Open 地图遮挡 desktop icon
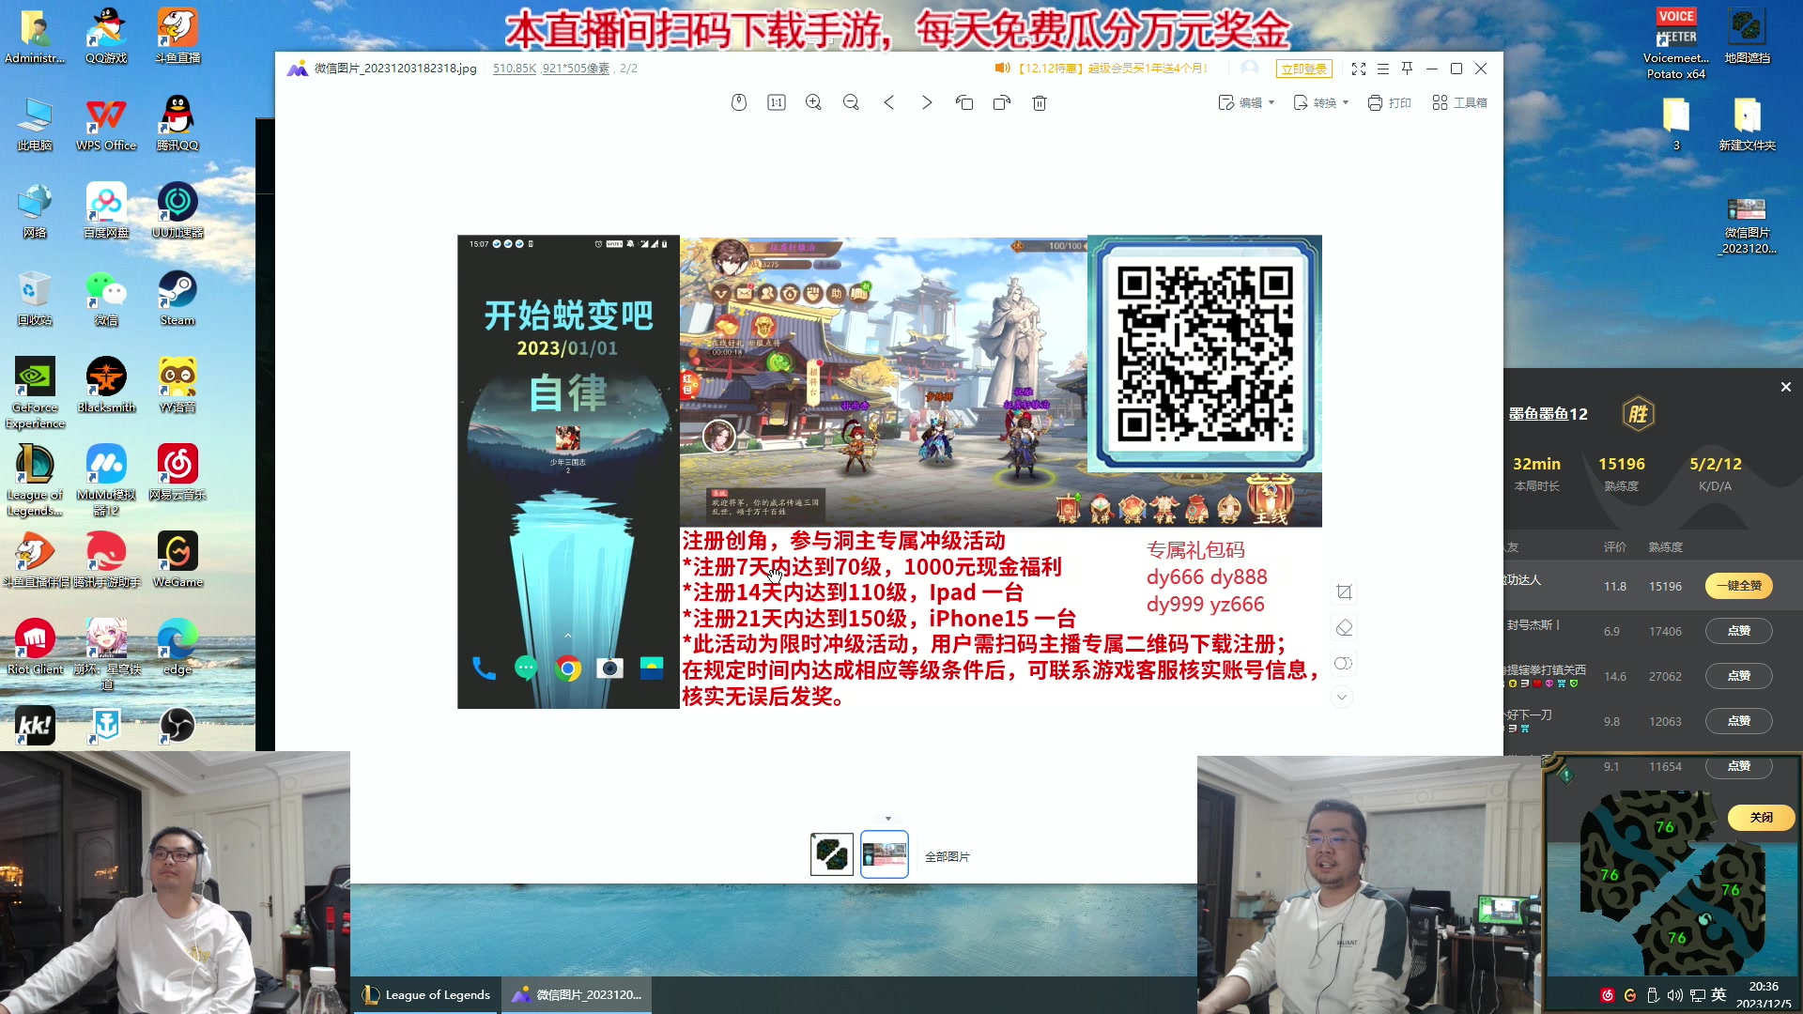1803x1014 pixels. (x=1747, y=36)
